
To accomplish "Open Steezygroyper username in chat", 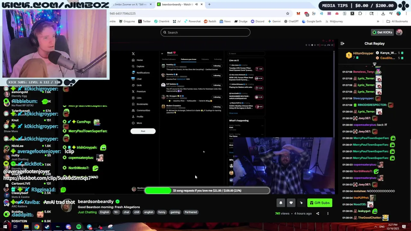I will (x=363, y=98).
